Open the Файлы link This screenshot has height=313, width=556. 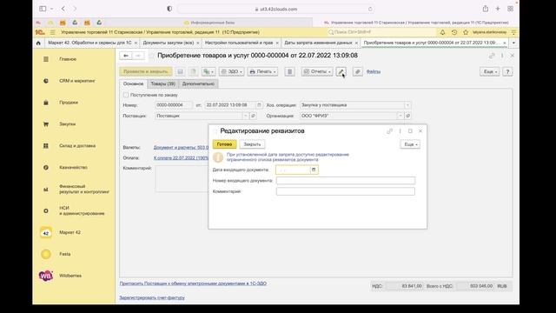click(x=374, y=71)
